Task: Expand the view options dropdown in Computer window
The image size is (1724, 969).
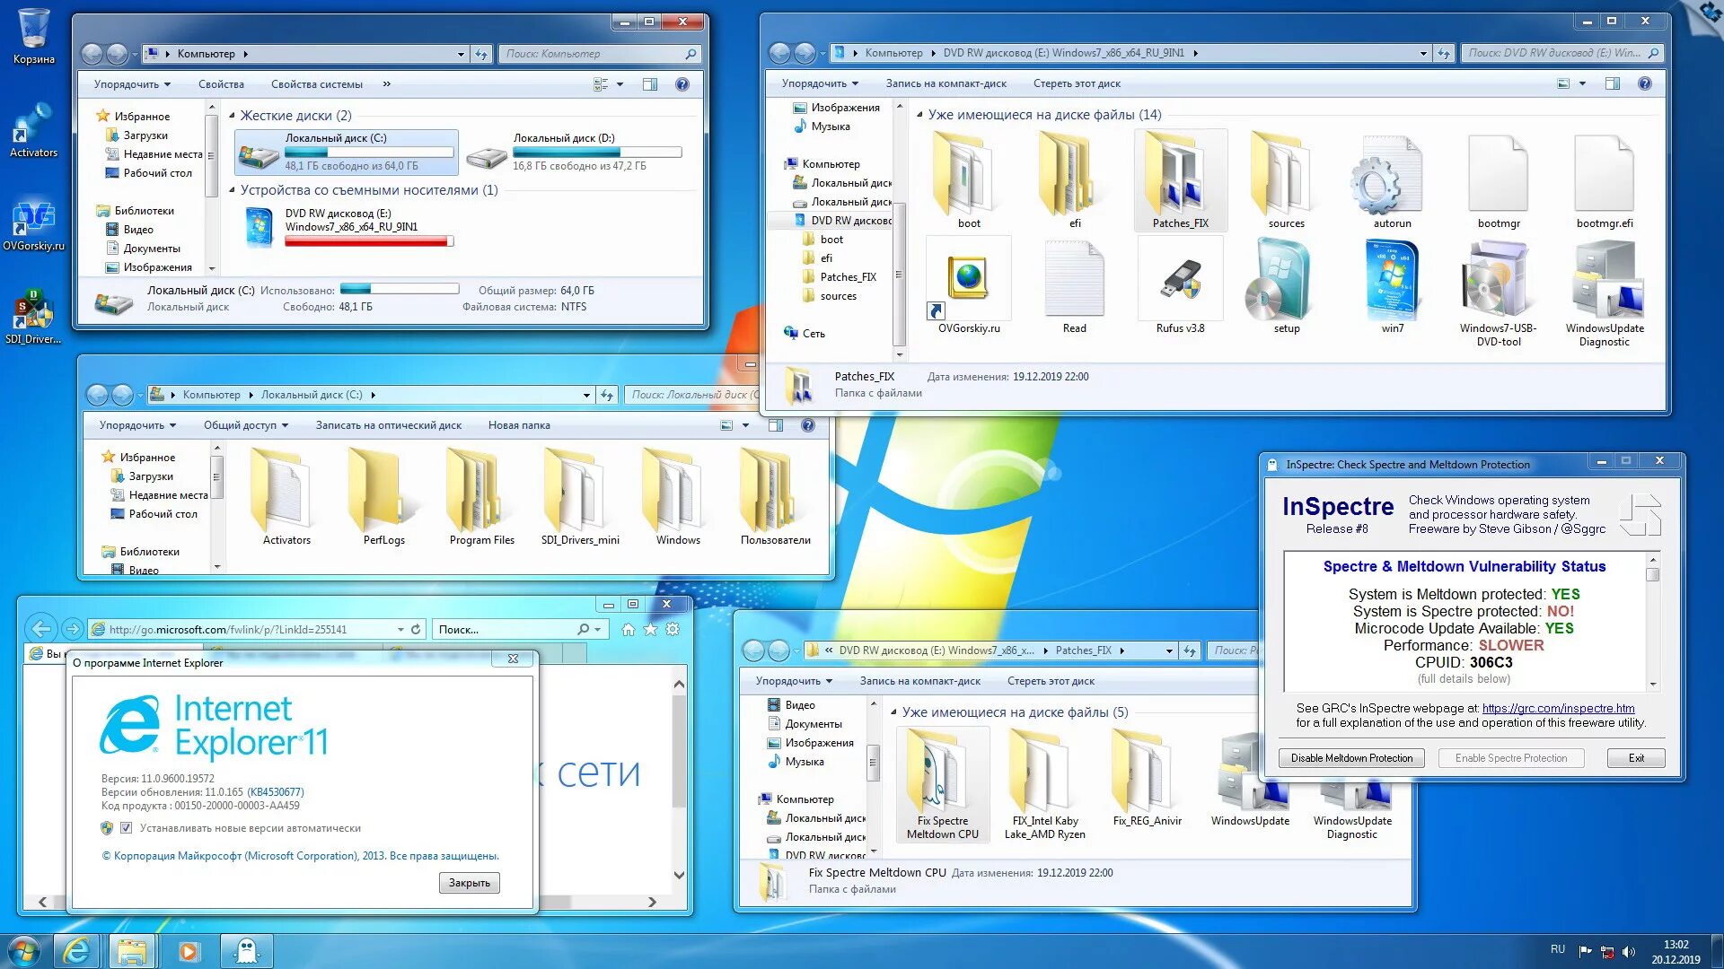Action: coord(620,84)
